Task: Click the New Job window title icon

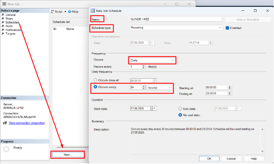Action: (4, 4)
